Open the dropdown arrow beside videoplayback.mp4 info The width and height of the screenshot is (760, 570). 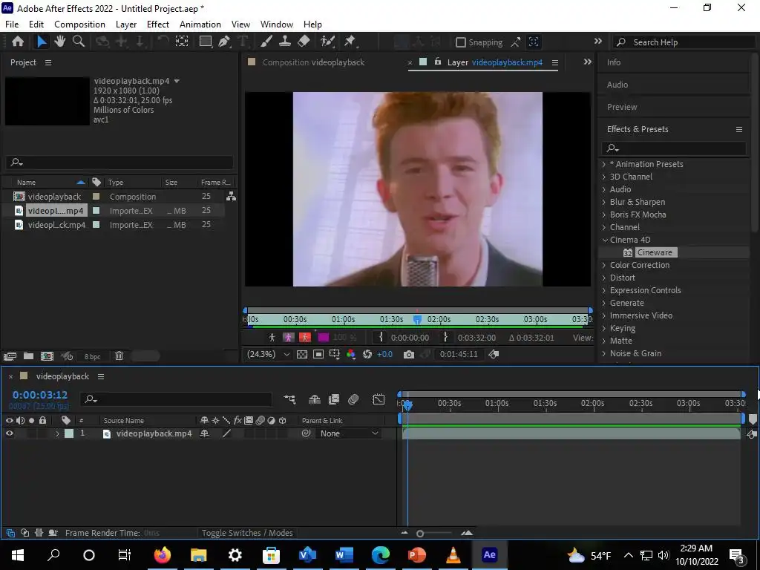177,81
